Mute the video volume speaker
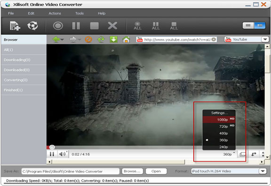The image size is (271, 186). 62,154
